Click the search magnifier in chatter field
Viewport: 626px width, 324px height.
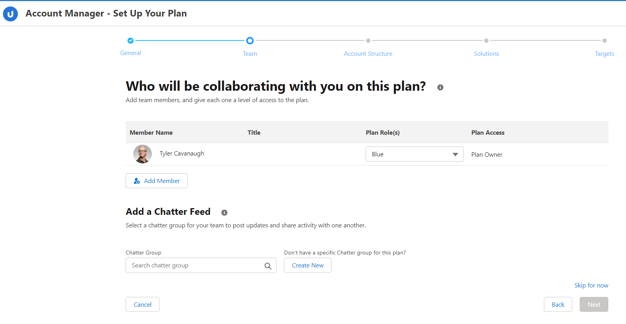coord(268,266)
